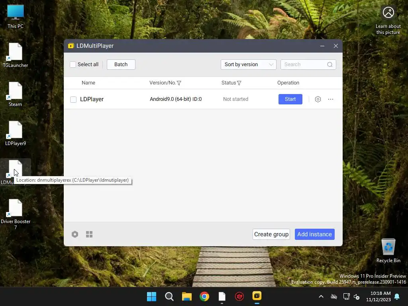Open File Explorer from taskbar

point(186,296)
